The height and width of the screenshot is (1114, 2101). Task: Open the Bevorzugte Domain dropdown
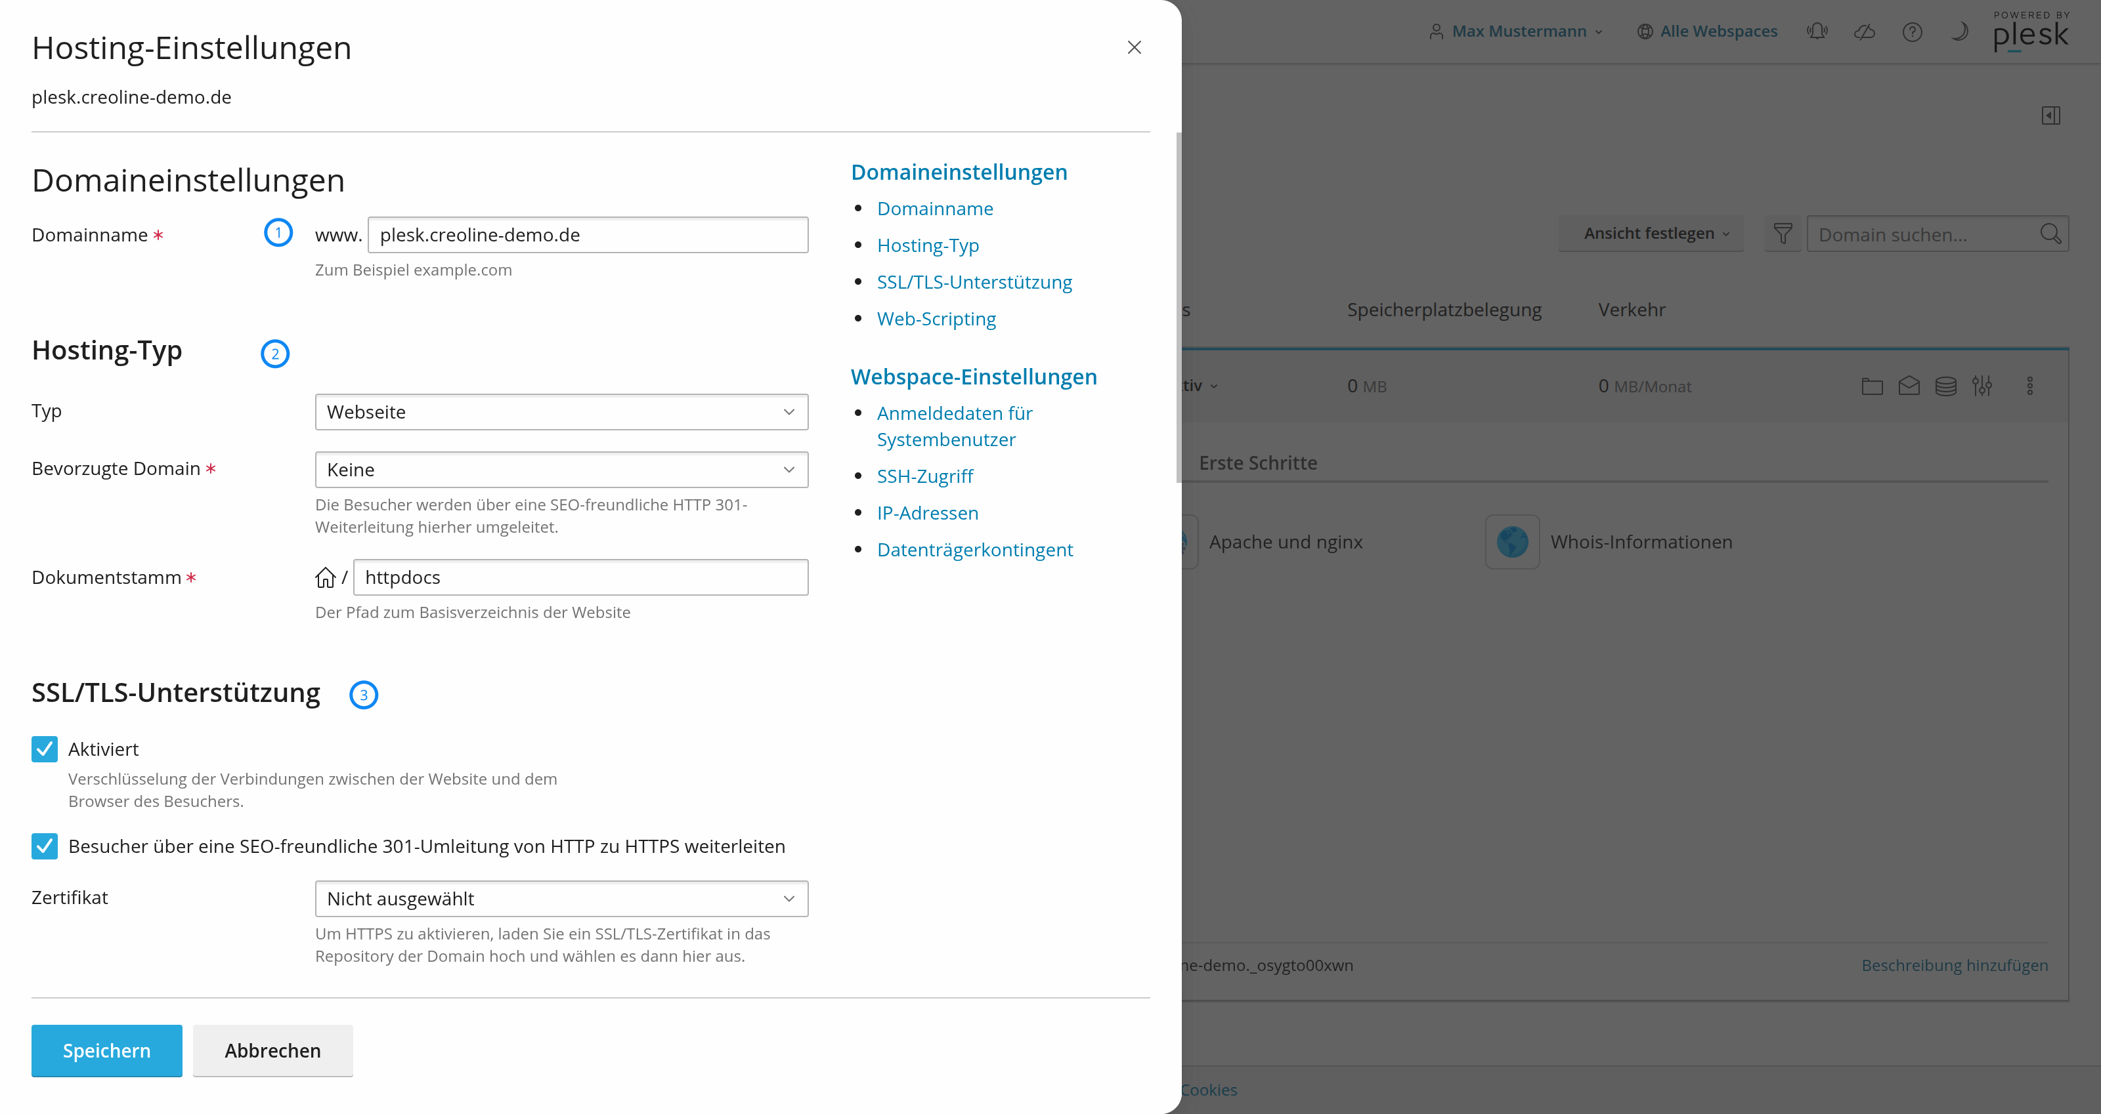tap(561, 470)
